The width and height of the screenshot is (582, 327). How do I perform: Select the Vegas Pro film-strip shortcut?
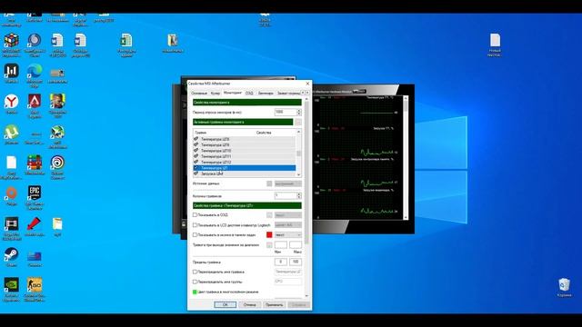12,224
